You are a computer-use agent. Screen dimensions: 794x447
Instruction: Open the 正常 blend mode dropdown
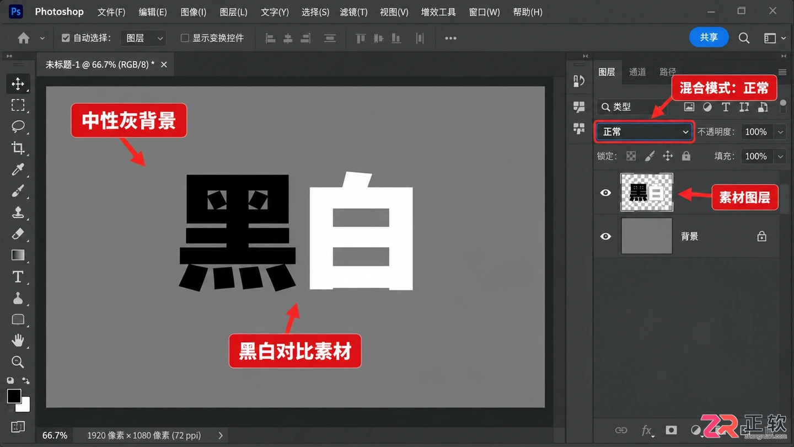[x=645, y=132]
